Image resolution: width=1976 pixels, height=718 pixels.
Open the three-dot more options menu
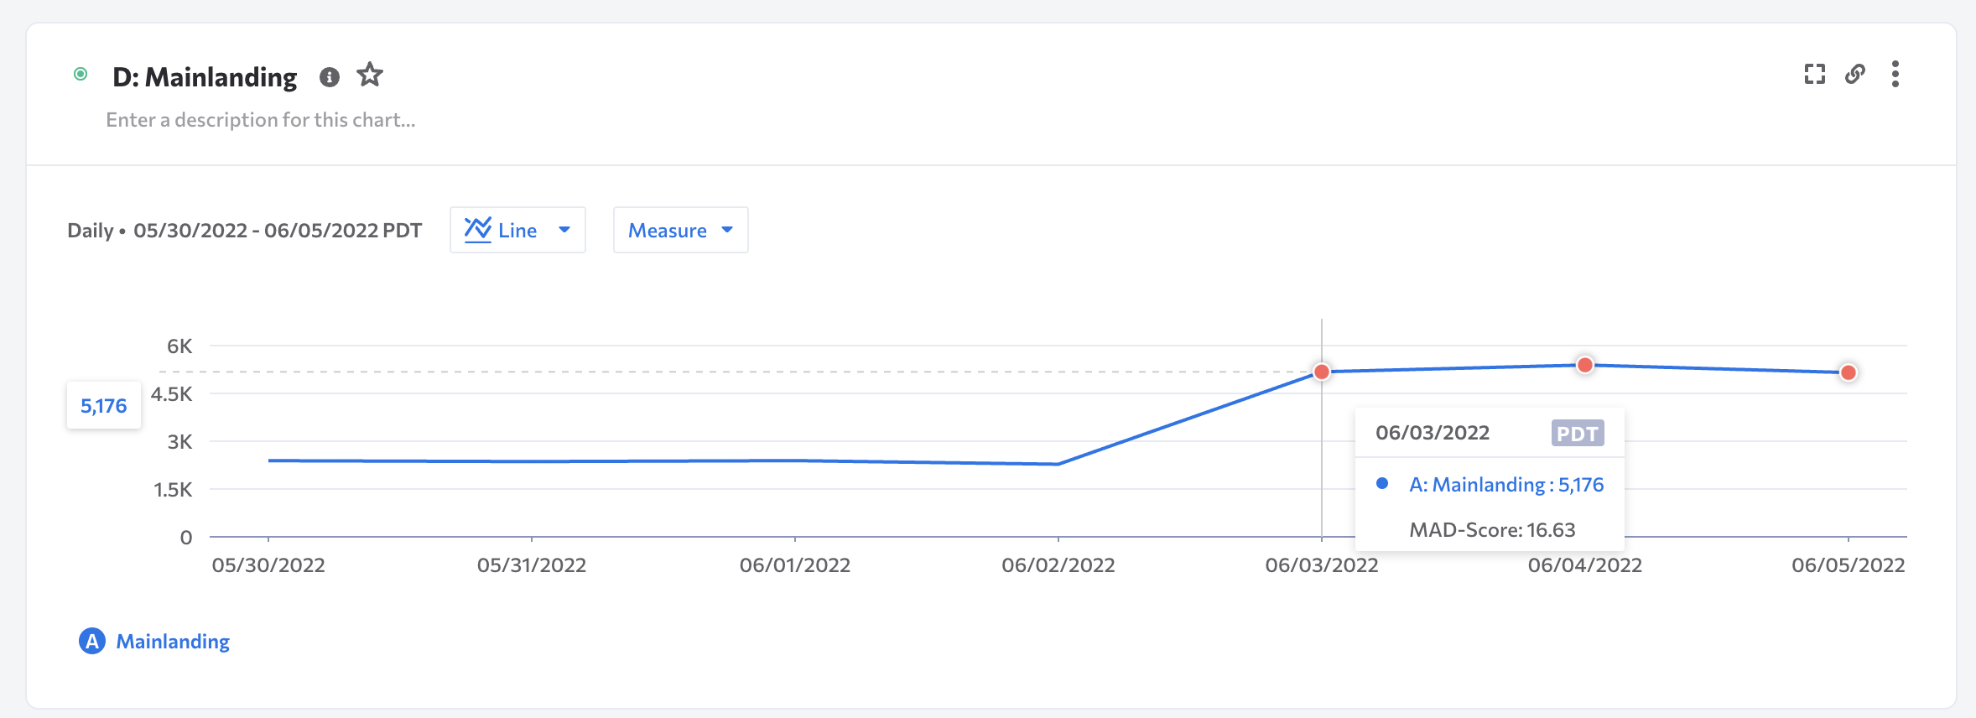(1895, 75)
